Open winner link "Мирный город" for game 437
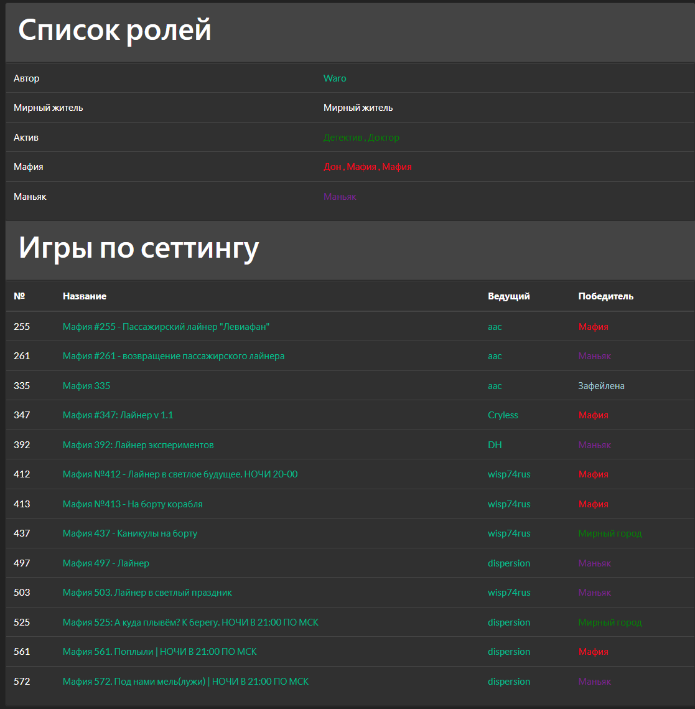Screen dimensions: 695x709 [x=610, y=533]
